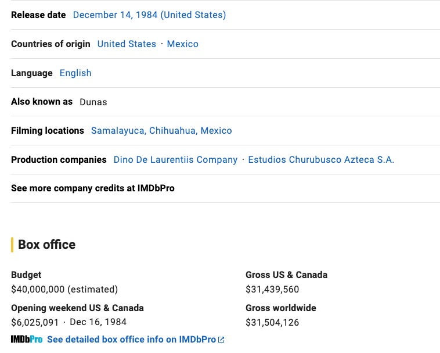This screenshot has height=353, width=440.
Task: Click the Language label
Action: pyautogui.click(x=32, y=73)
